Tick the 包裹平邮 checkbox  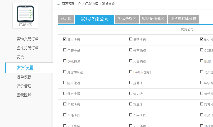click(x=65, y=50)
